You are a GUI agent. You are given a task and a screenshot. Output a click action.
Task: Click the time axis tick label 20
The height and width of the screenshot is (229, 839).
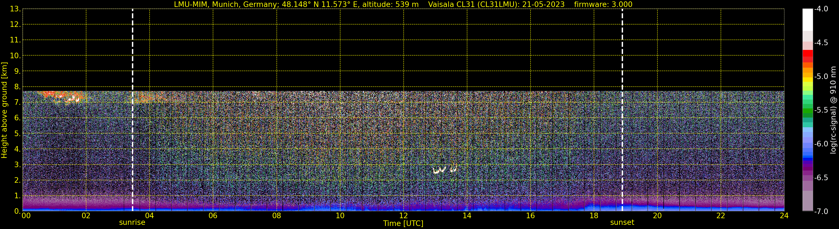pos(657,216)
